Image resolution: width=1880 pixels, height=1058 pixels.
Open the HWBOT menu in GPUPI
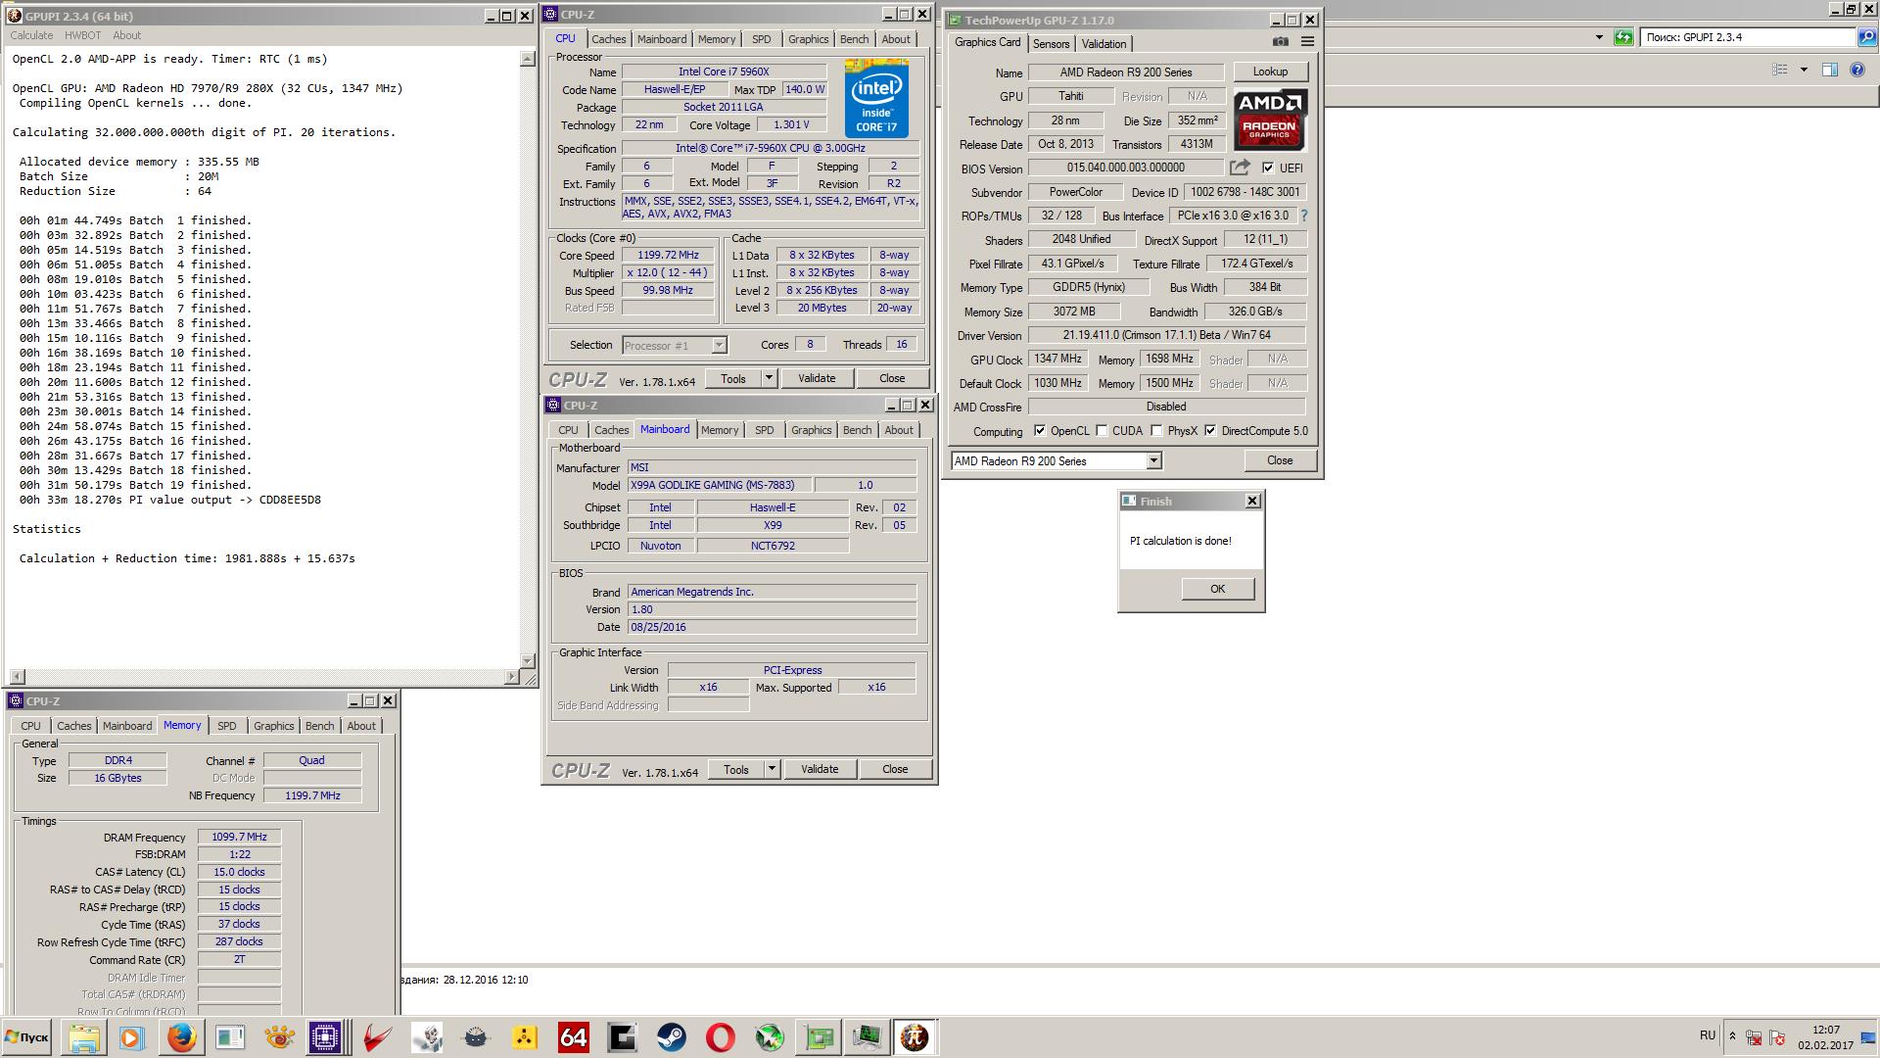point(82,35)
